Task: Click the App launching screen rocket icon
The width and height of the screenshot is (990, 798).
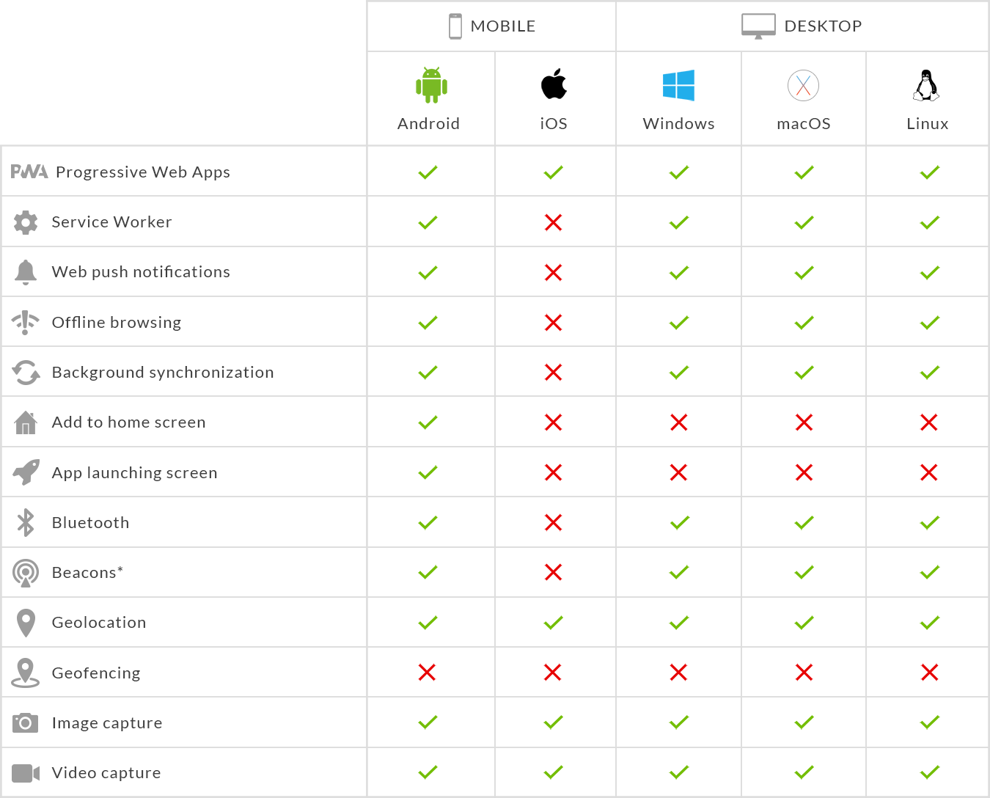Action: pyautogui.click(x=26, y=472)
